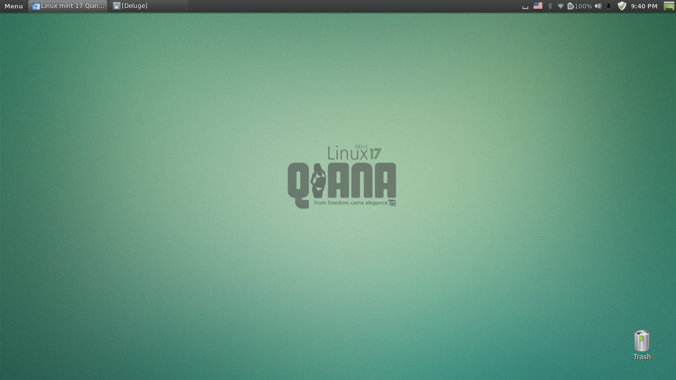Open the update manager shield icon
676x380 pixels.
pyautogui.click(x=622, y=6)
